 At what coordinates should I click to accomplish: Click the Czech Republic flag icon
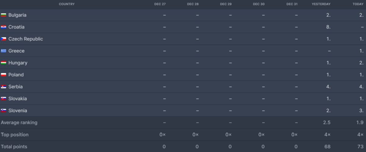[4, 39]
